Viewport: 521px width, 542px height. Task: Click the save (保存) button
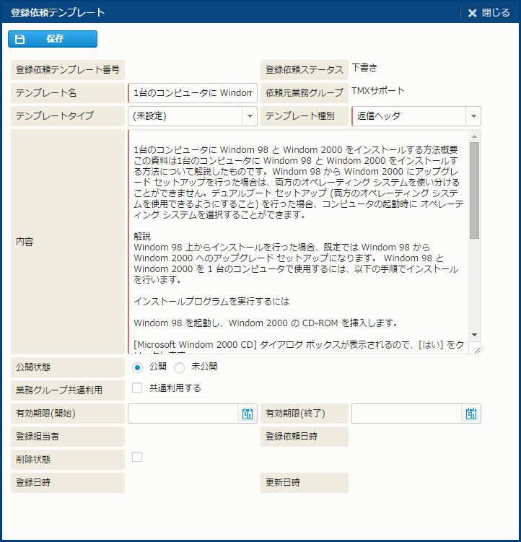click(x=53, y=39)
